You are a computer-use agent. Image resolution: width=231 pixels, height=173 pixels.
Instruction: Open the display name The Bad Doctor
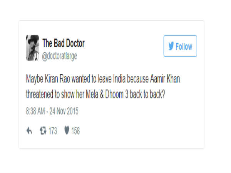pos(64,43)
